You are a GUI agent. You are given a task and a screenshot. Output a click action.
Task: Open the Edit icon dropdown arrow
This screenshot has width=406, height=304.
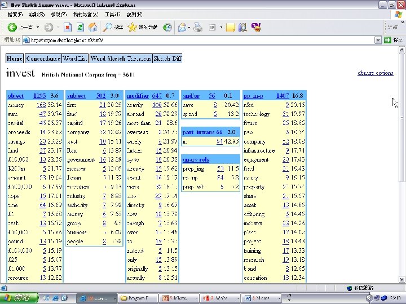pyautogui.click(x=221, y=27)
